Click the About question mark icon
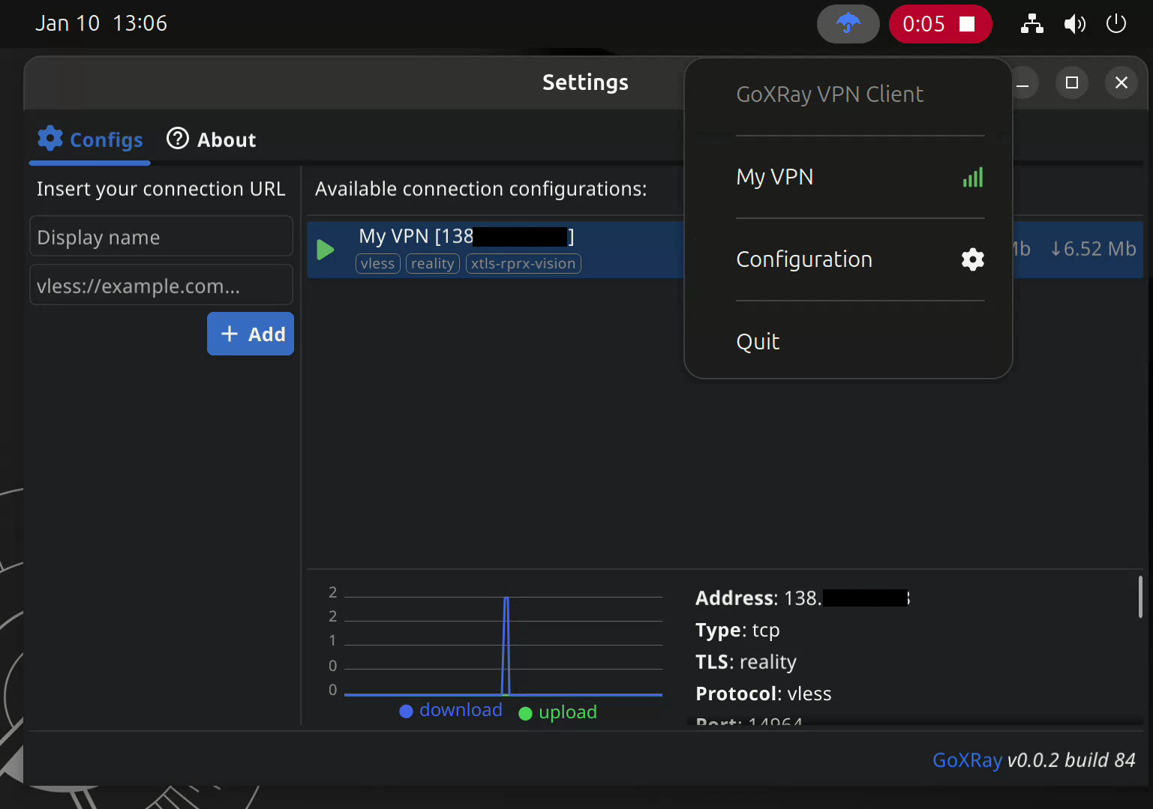 point(178,139)
